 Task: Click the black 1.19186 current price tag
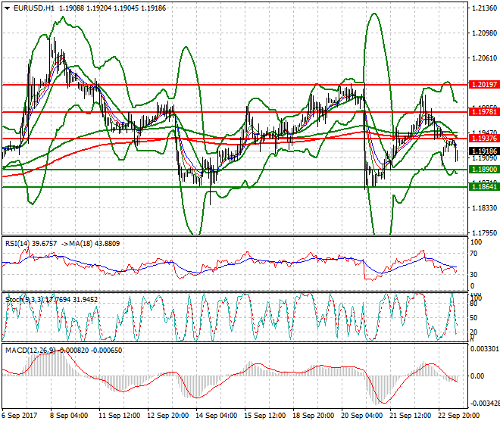[483, 151]
